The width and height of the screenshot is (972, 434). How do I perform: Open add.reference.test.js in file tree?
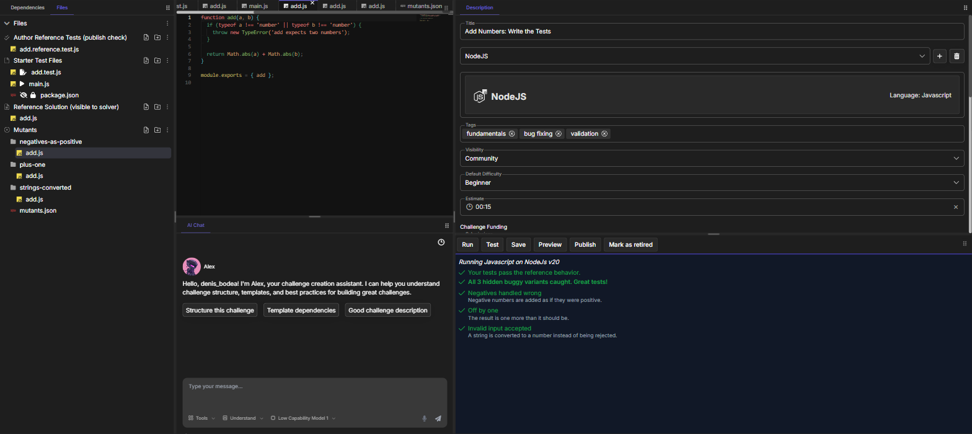(x=49, y=49)
